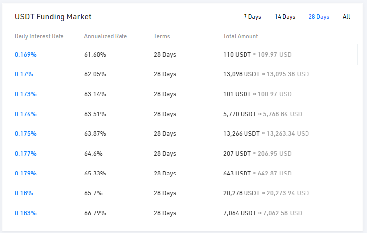
Task: Select the 0.18% rate link
Action: click(24, 193)
